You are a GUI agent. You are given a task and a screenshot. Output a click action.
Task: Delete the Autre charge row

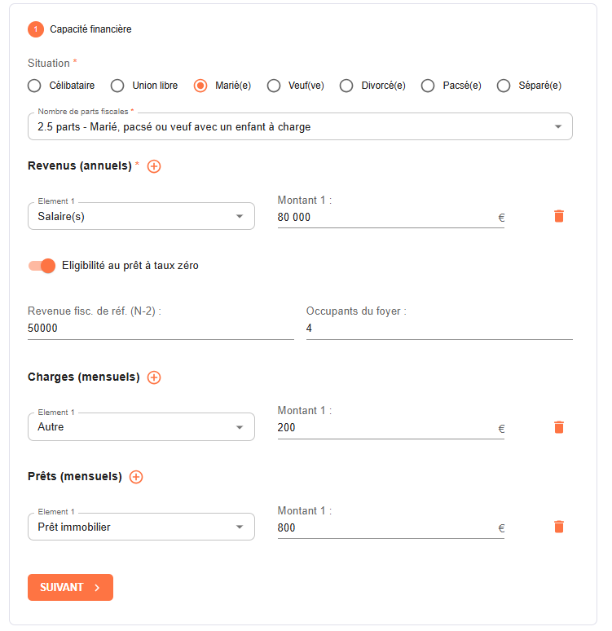558,427
